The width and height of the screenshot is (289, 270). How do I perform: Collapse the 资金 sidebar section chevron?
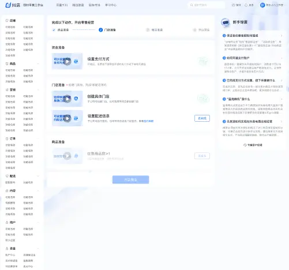point(38,249)
